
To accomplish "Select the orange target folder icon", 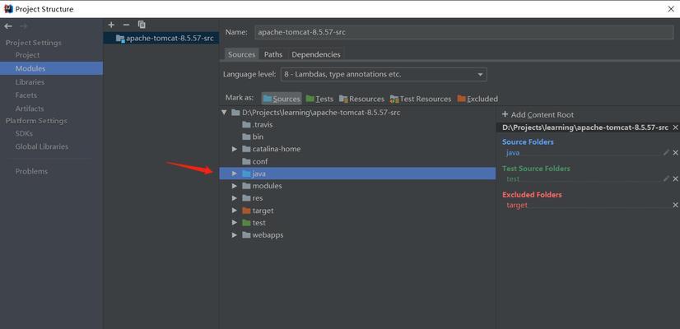I will click(x=246, y=211).
